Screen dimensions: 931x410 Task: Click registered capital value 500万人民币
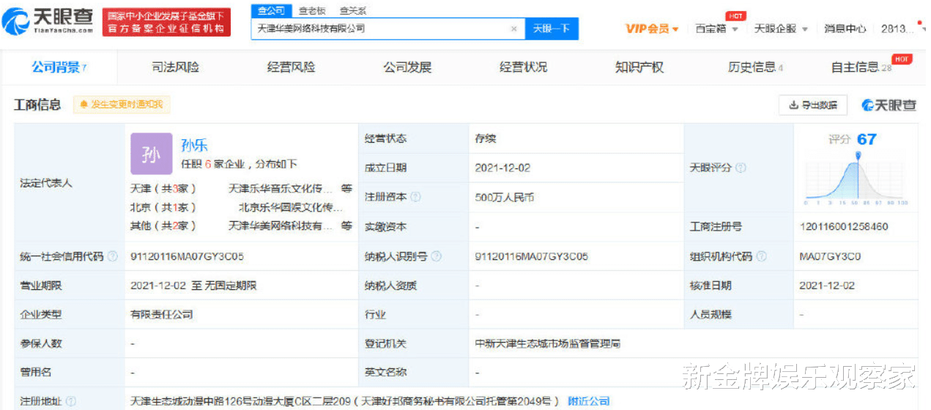click(x=505, y=197)
